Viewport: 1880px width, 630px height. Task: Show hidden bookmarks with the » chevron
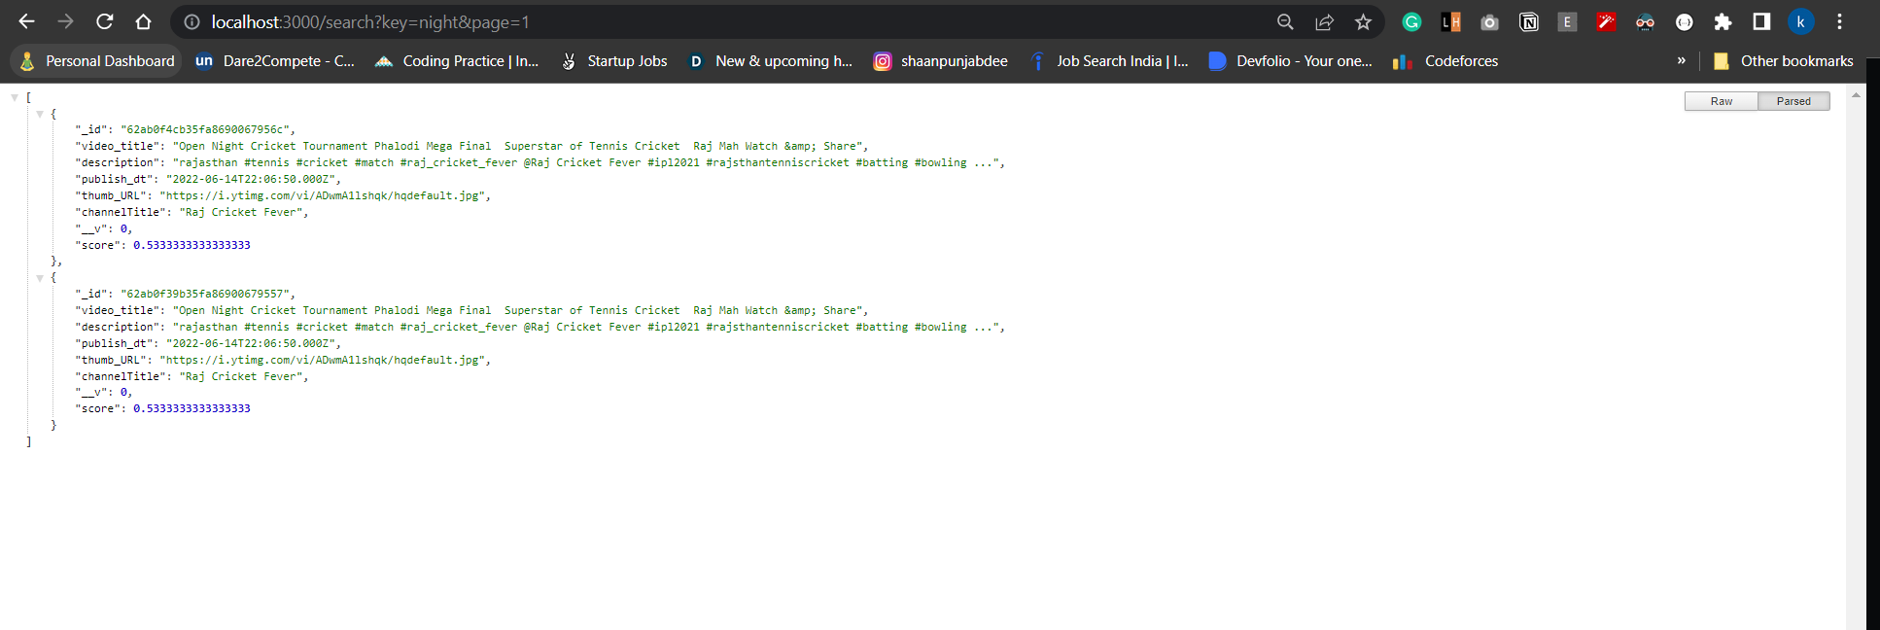pyautogui.click(x=1681, y=61)
